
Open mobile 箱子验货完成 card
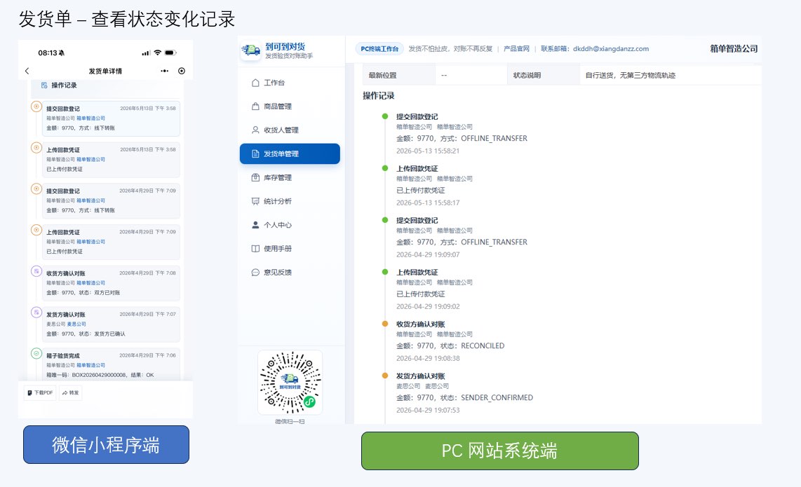[x=111, y=364]
